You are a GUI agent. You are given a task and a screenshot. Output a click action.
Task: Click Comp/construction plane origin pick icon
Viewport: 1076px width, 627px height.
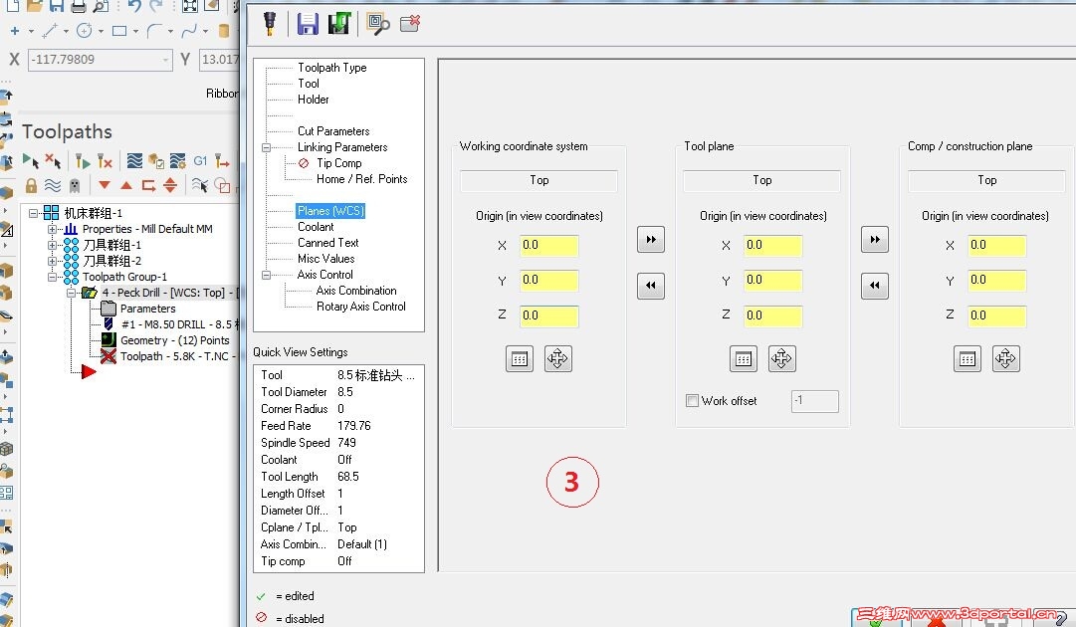tap(1006, 358)
